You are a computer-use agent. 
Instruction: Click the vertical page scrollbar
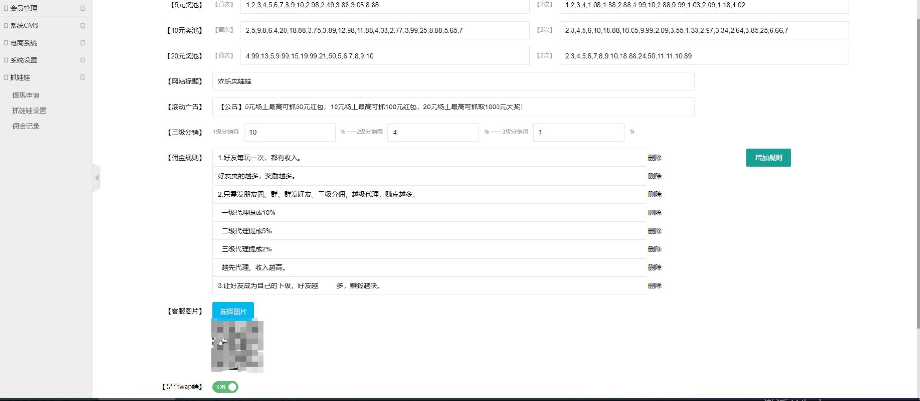918,173
